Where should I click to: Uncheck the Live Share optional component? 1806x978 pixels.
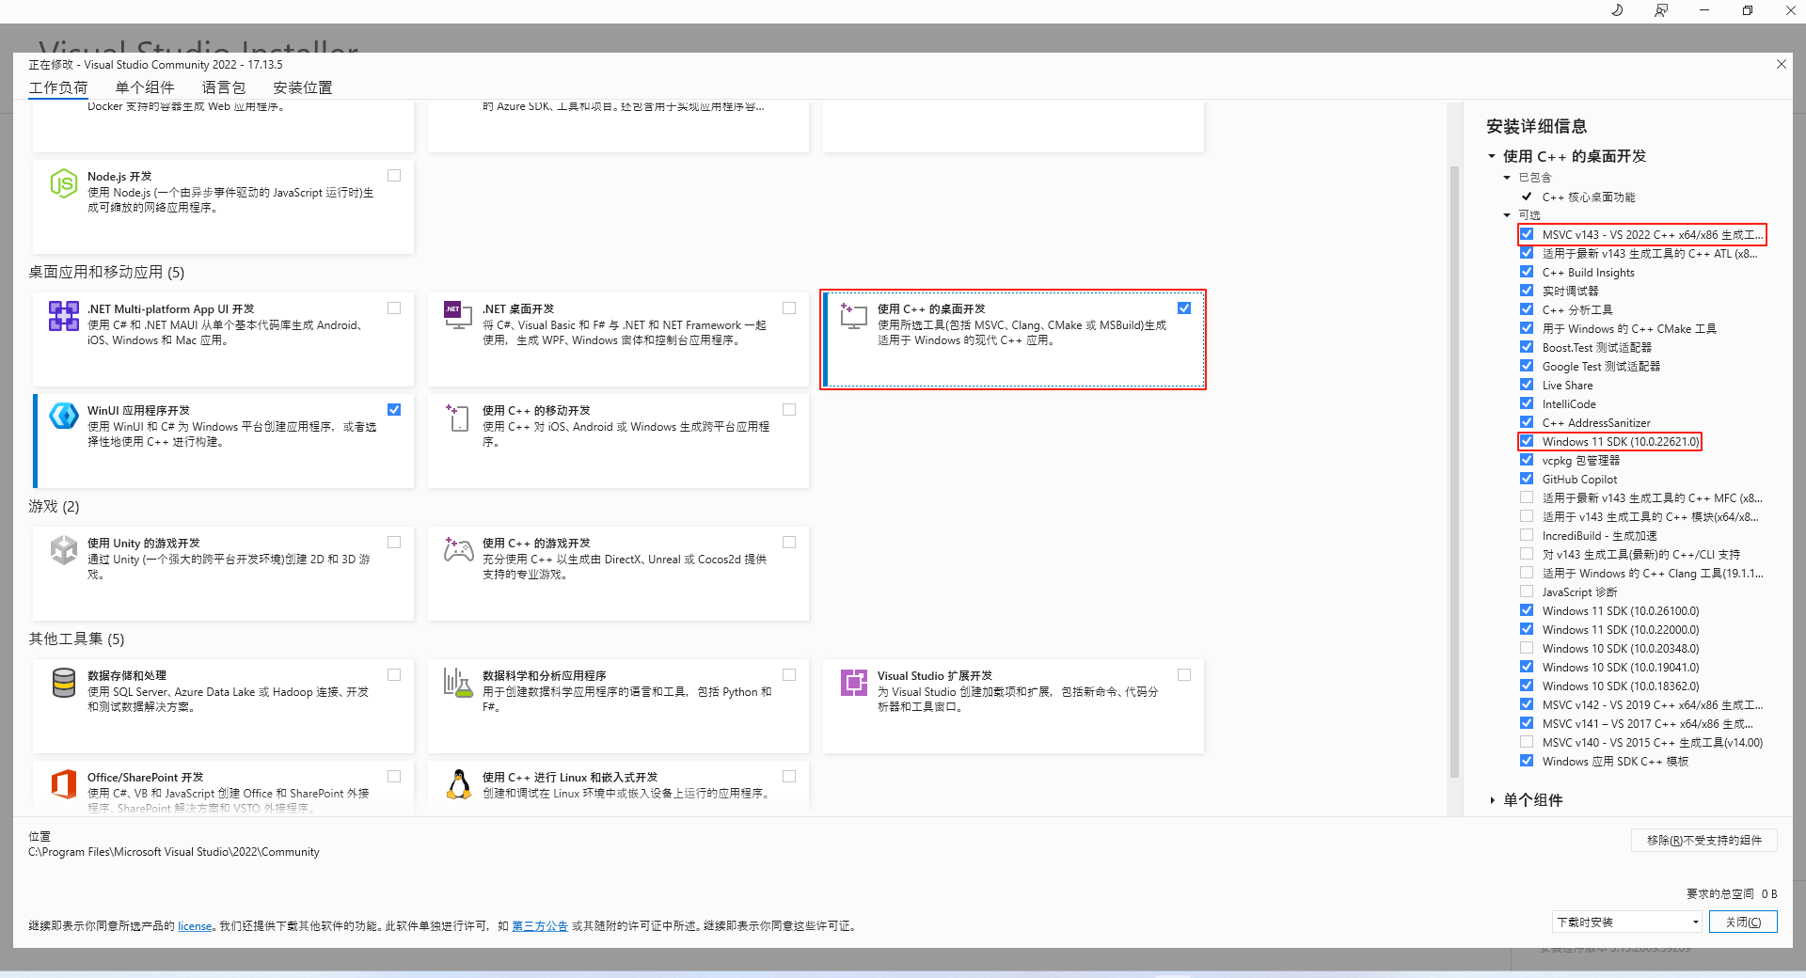tap(1527, 385)
